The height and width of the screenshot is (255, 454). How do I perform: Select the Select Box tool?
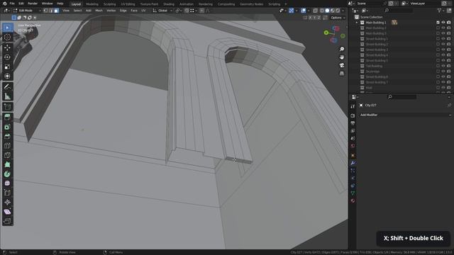(x=8, y=28)
